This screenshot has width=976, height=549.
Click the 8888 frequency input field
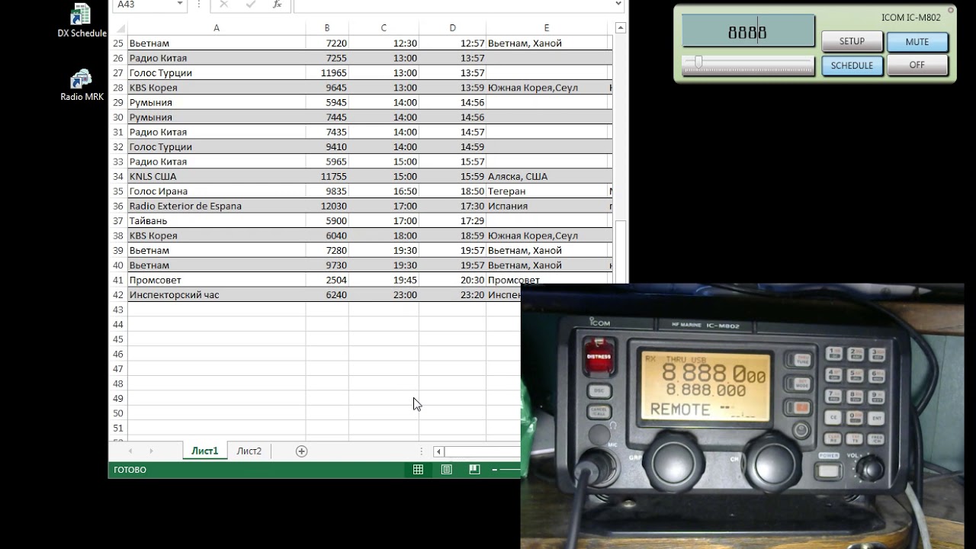[x=748, y=31]
